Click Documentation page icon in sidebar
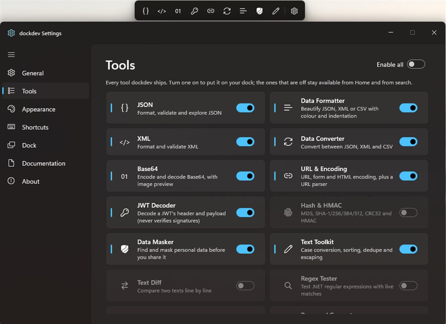 pyautogui.click(x=11, y=163)
